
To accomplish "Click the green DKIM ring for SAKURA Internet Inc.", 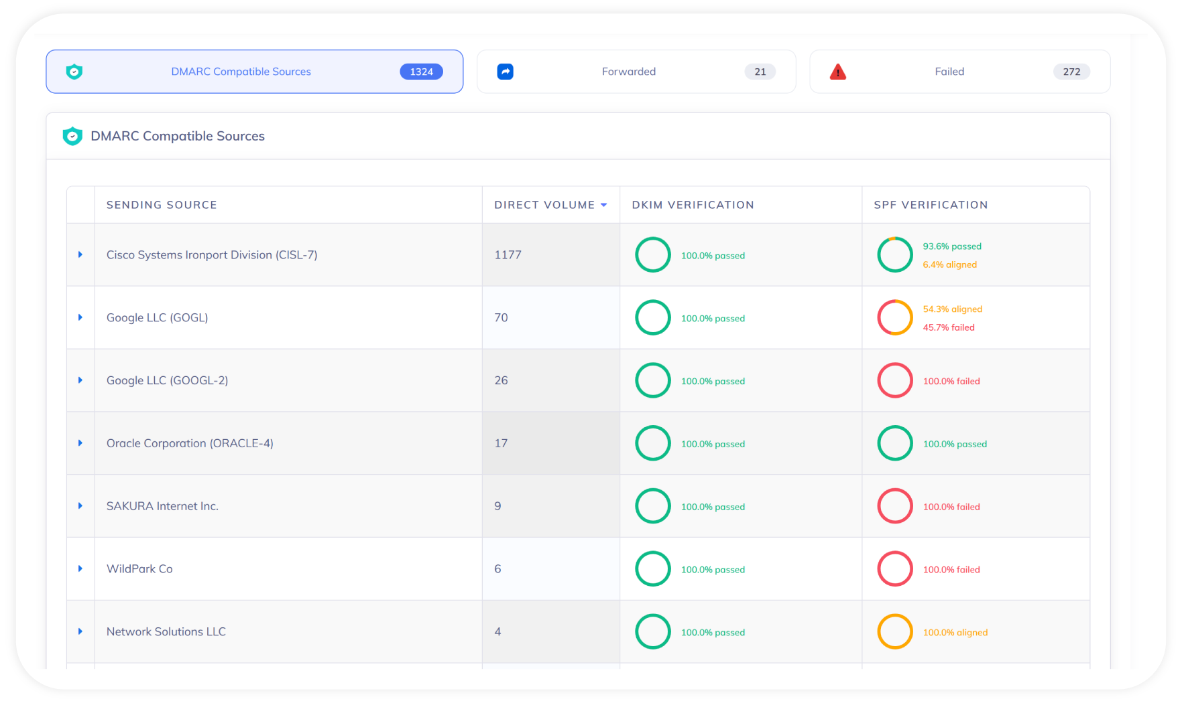I will 653,505.
